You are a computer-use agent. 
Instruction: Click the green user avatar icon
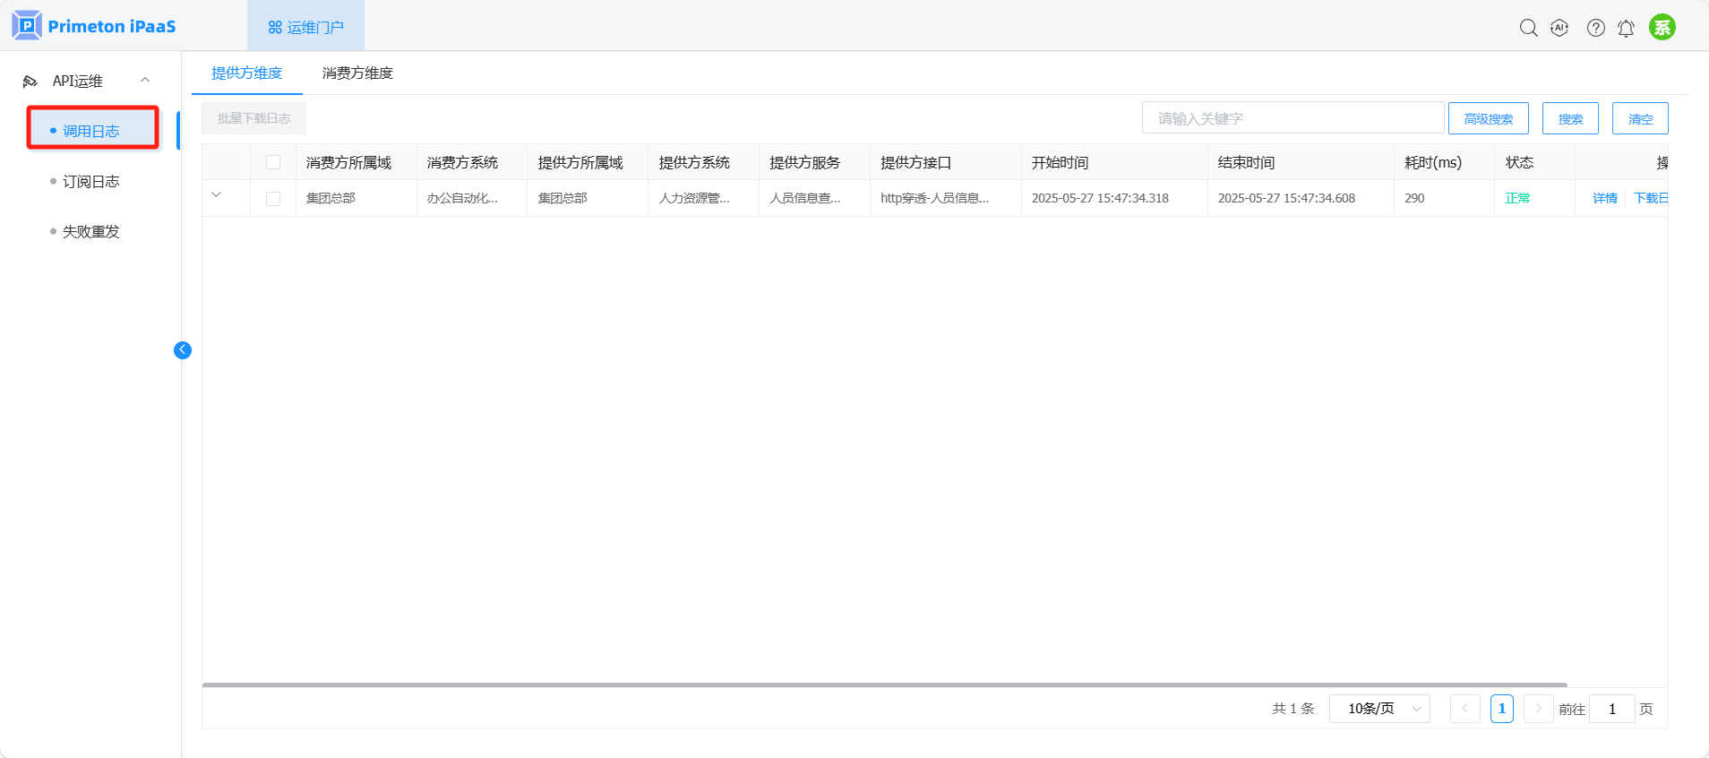[1662, 28]
